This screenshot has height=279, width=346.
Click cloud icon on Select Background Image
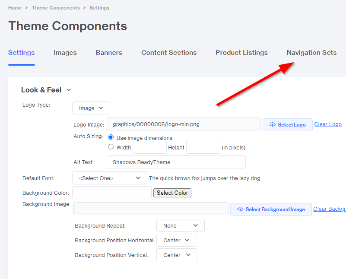pyautogui.click(x=240, y=209)
